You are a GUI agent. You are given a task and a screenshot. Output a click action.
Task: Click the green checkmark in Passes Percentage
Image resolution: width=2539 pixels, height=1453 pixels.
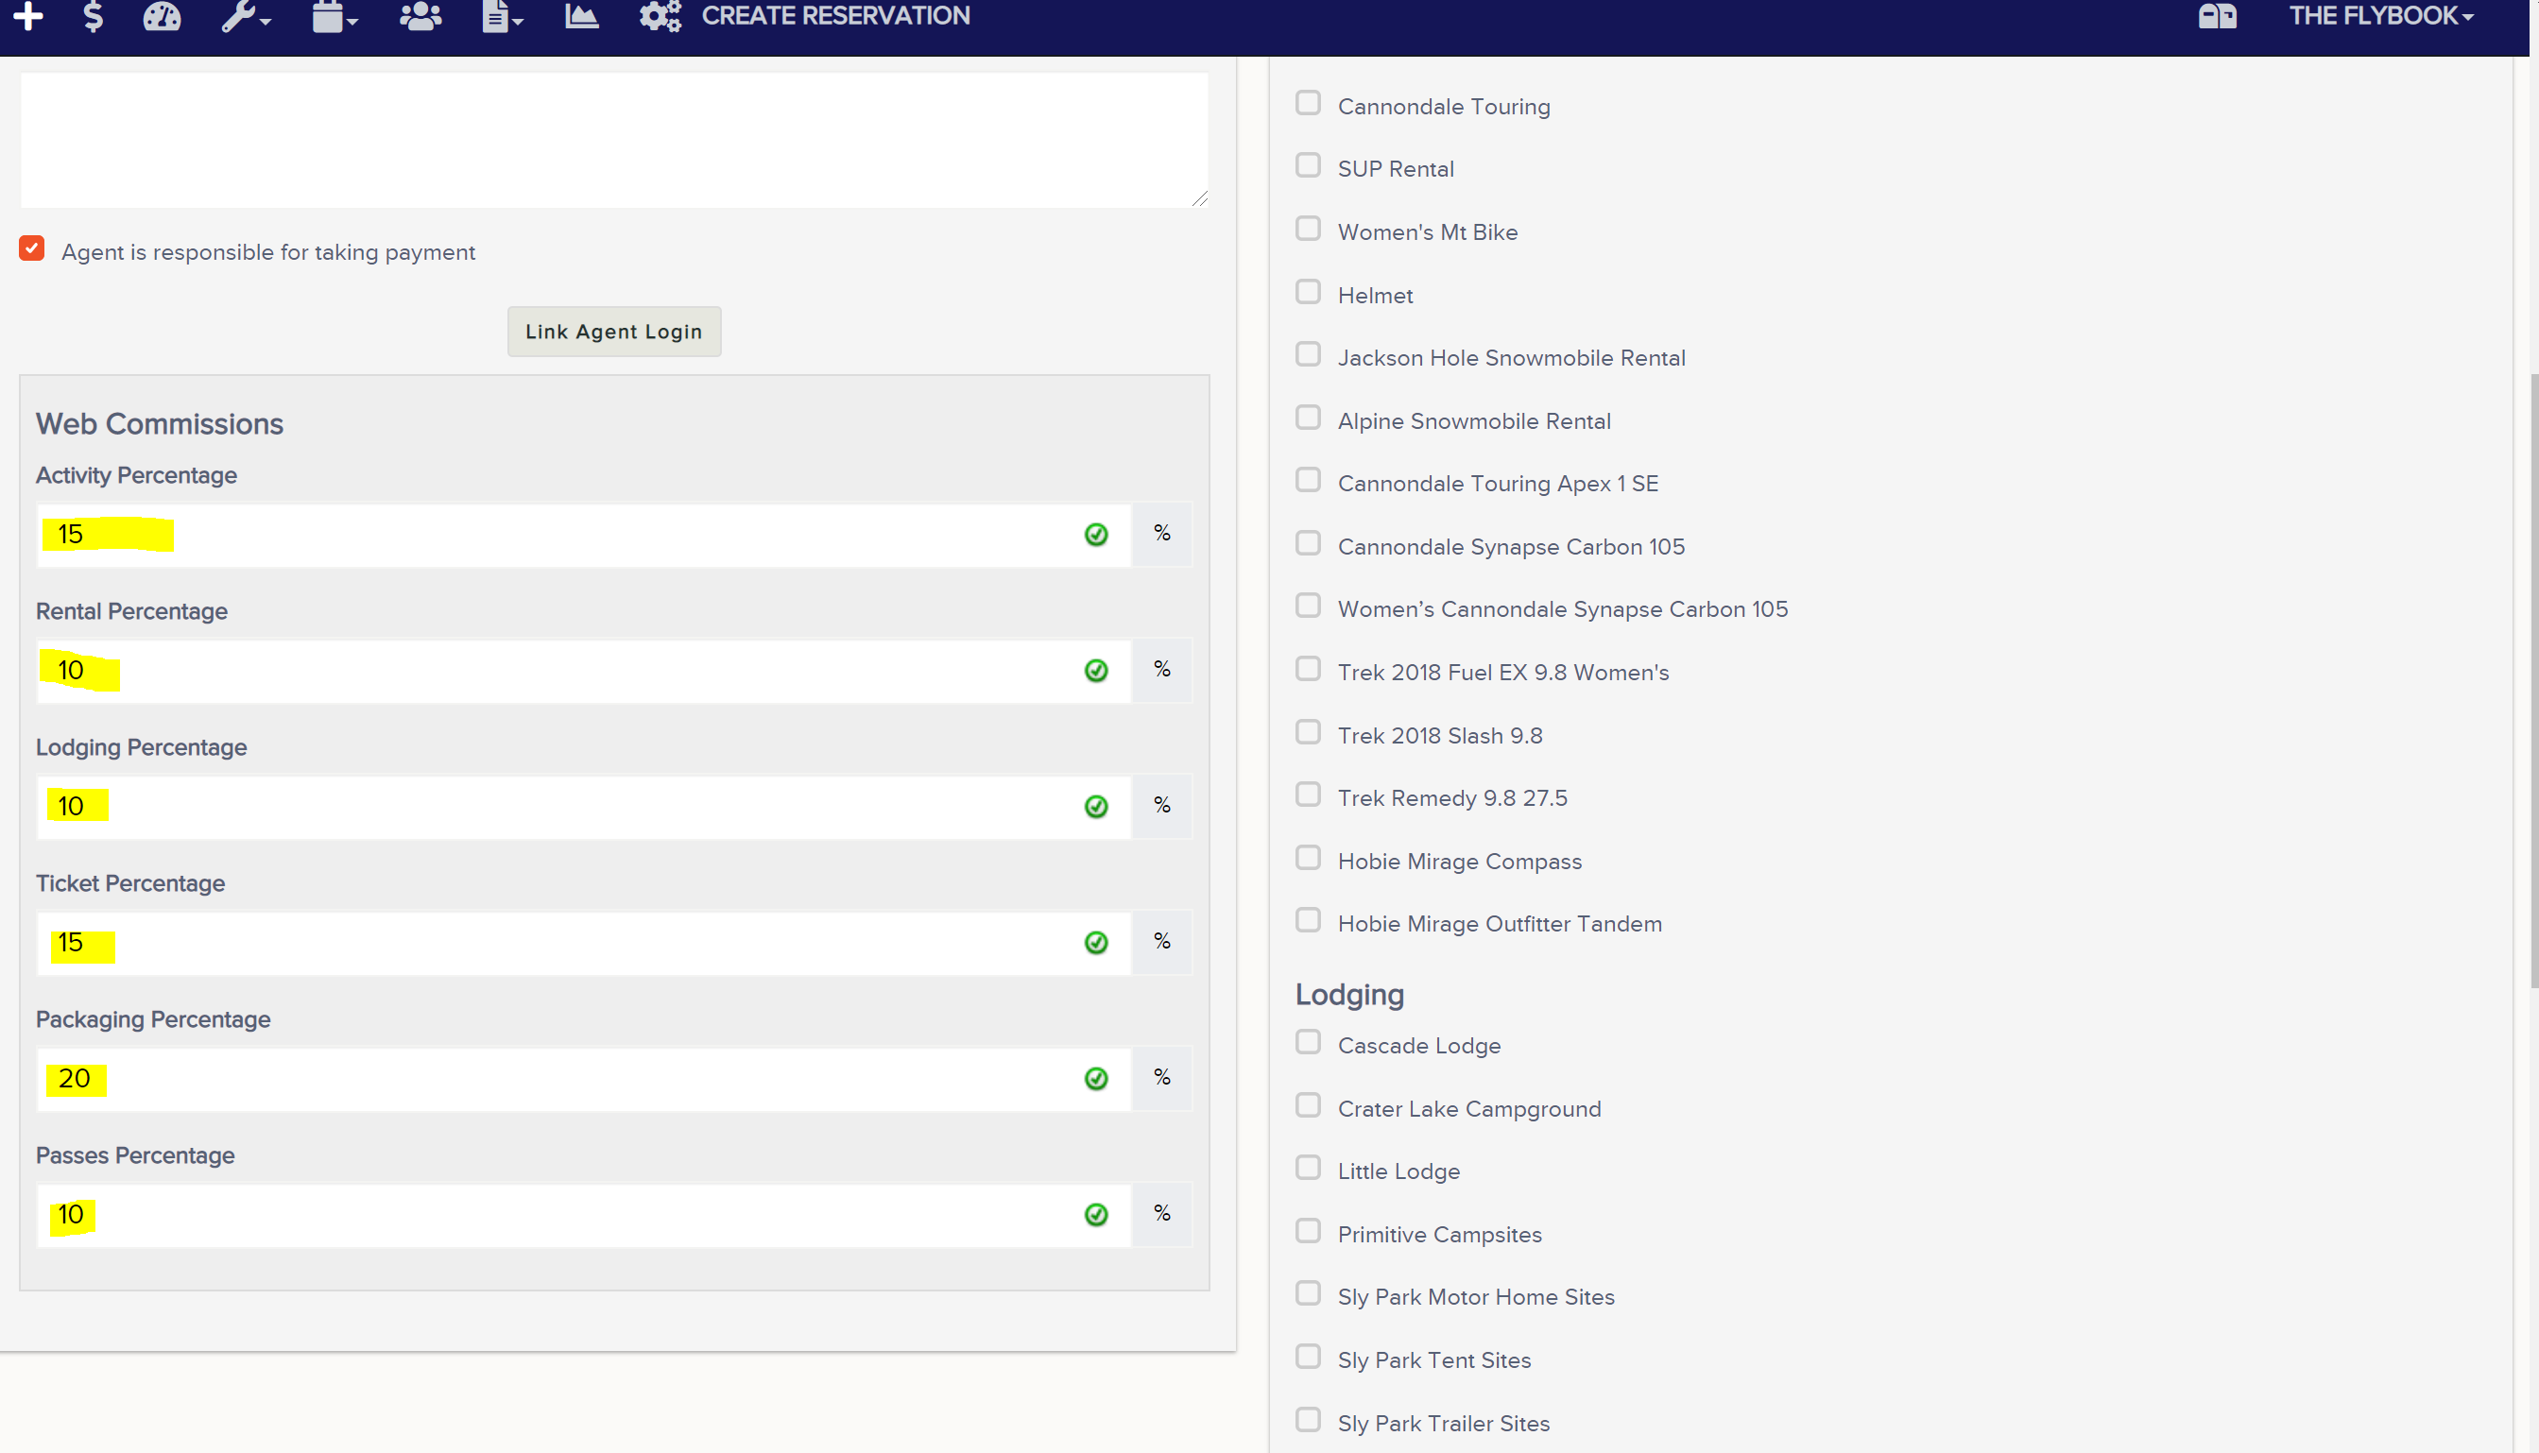click(1096, 1215)
